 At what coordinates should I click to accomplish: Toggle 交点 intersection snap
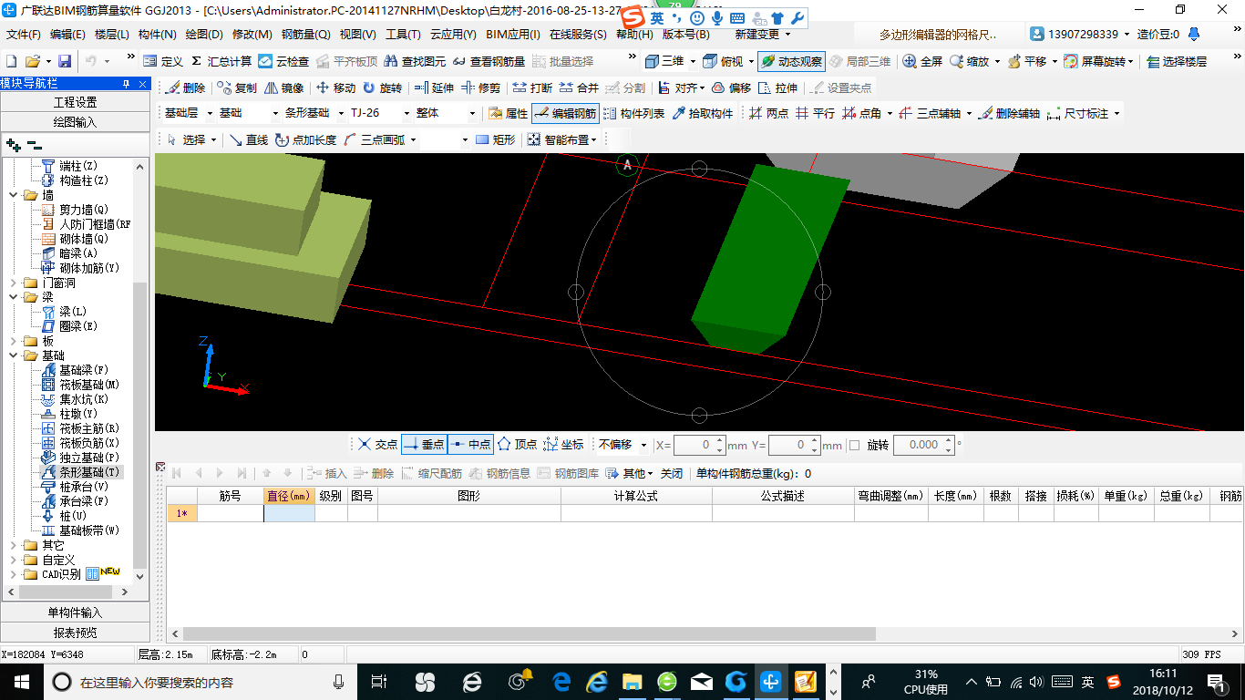point(377,445)
